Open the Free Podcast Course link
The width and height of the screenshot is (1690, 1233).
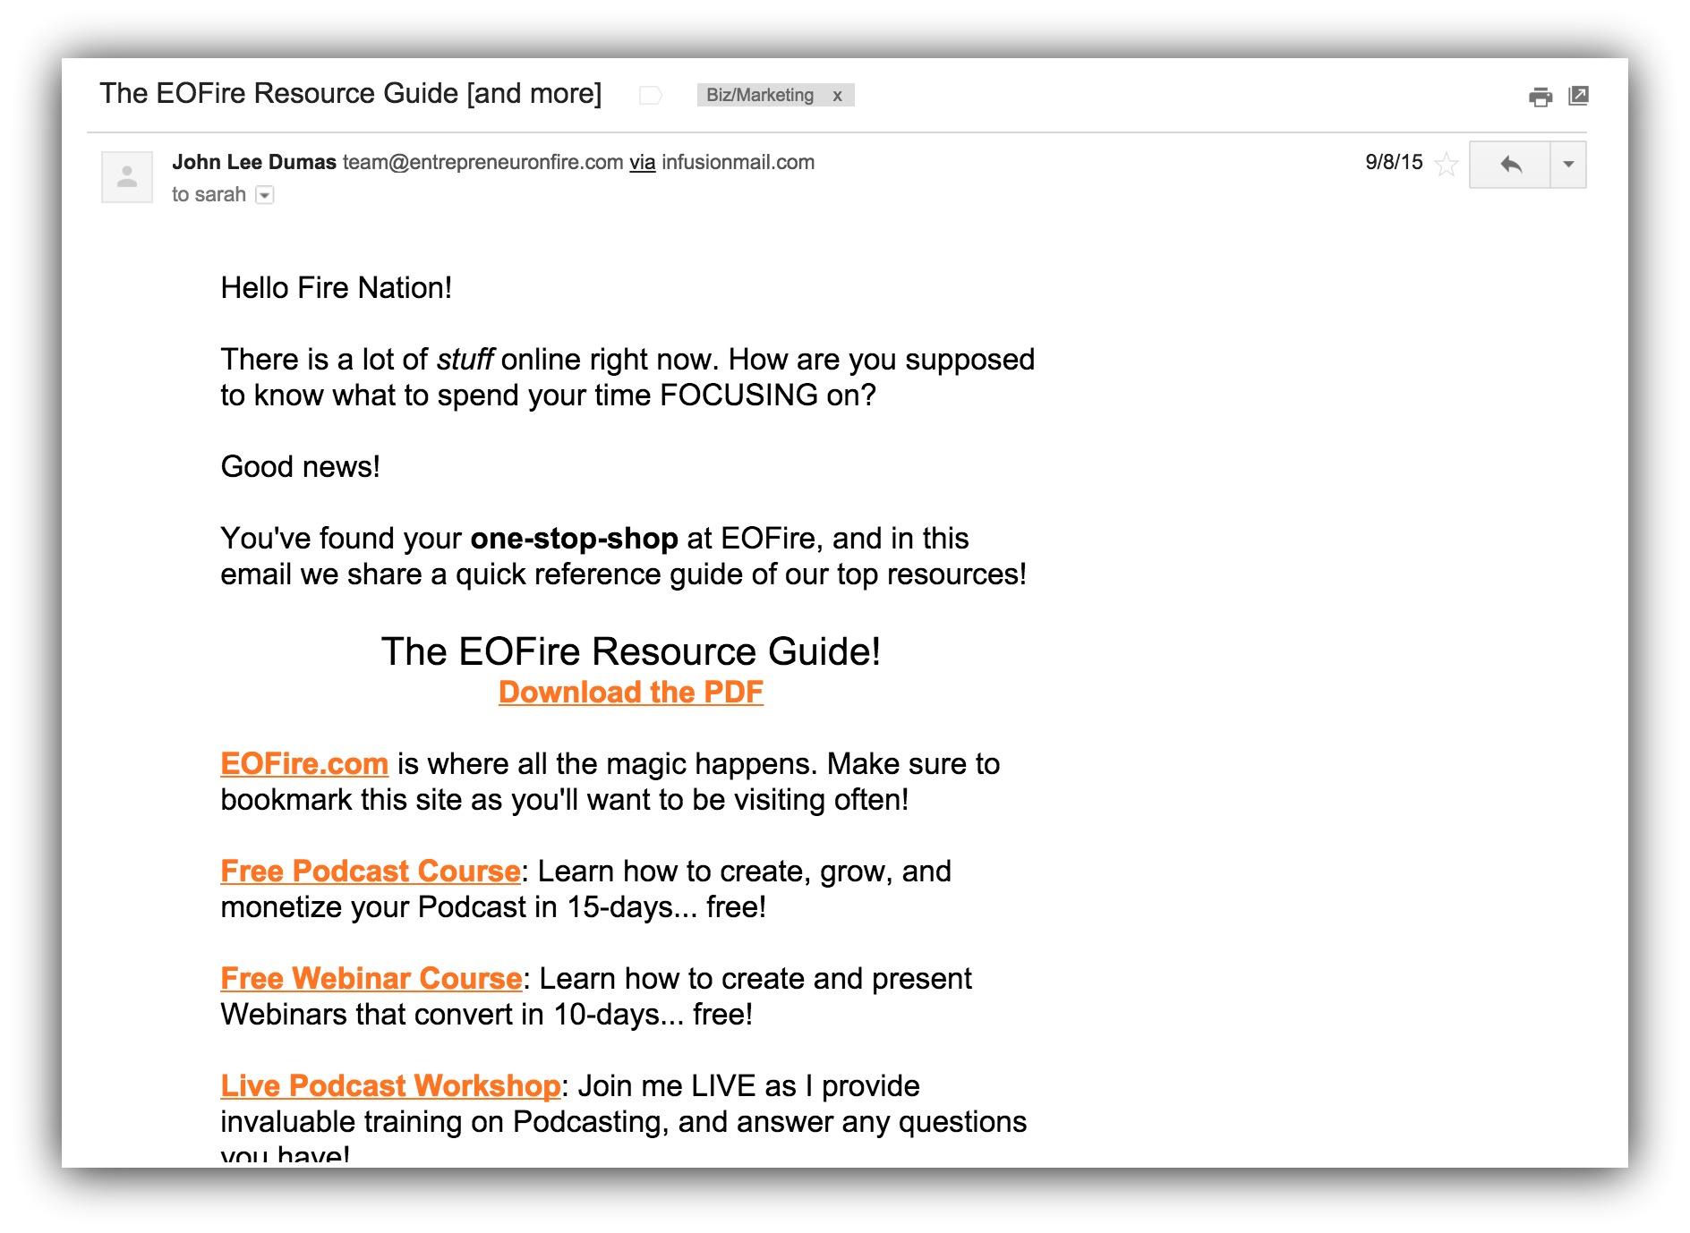[371, 871]
